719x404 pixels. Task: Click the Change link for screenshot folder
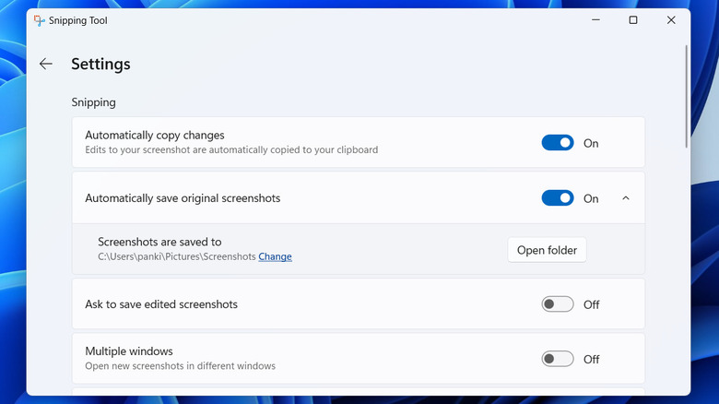click(x=275, y=256)
